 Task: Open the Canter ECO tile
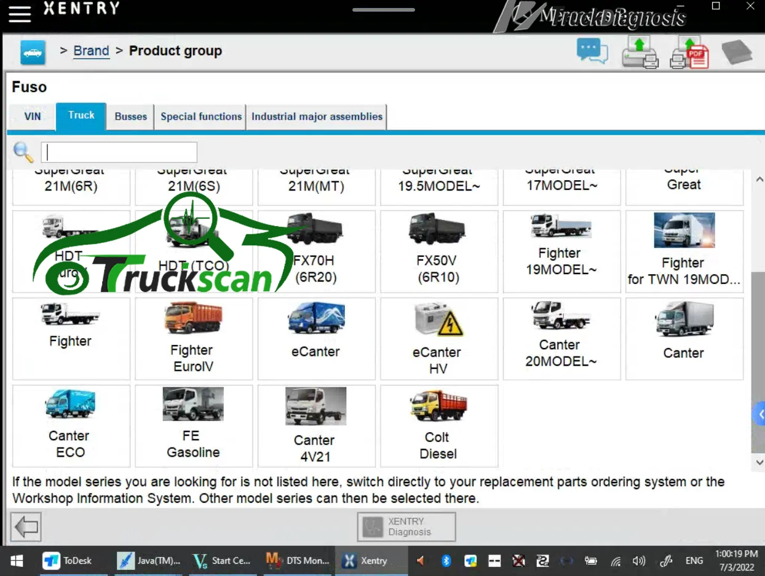(71, 426)
